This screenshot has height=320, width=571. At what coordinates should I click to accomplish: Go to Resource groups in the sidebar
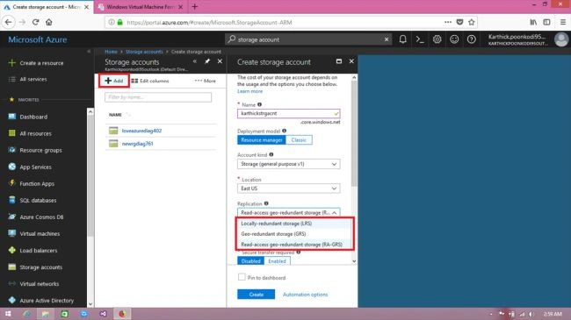click(40, 150)
